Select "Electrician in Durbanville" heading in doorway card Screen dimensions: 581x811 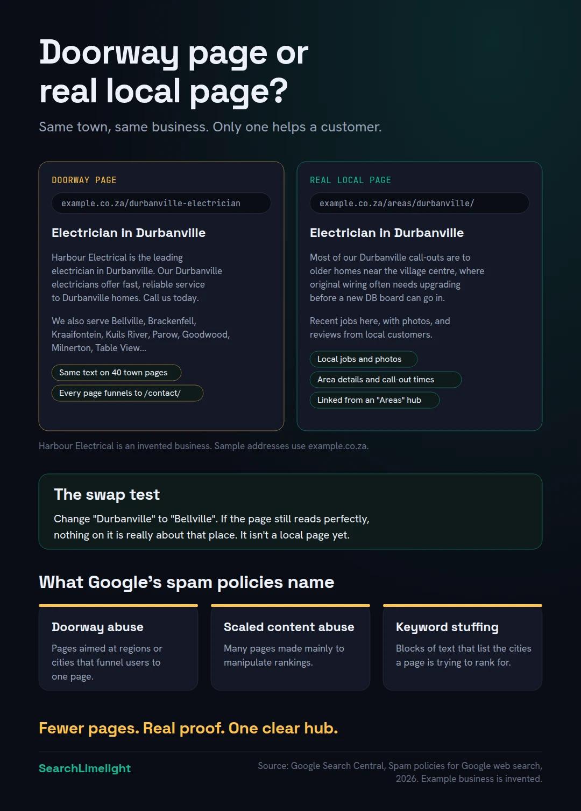point(129,233)
